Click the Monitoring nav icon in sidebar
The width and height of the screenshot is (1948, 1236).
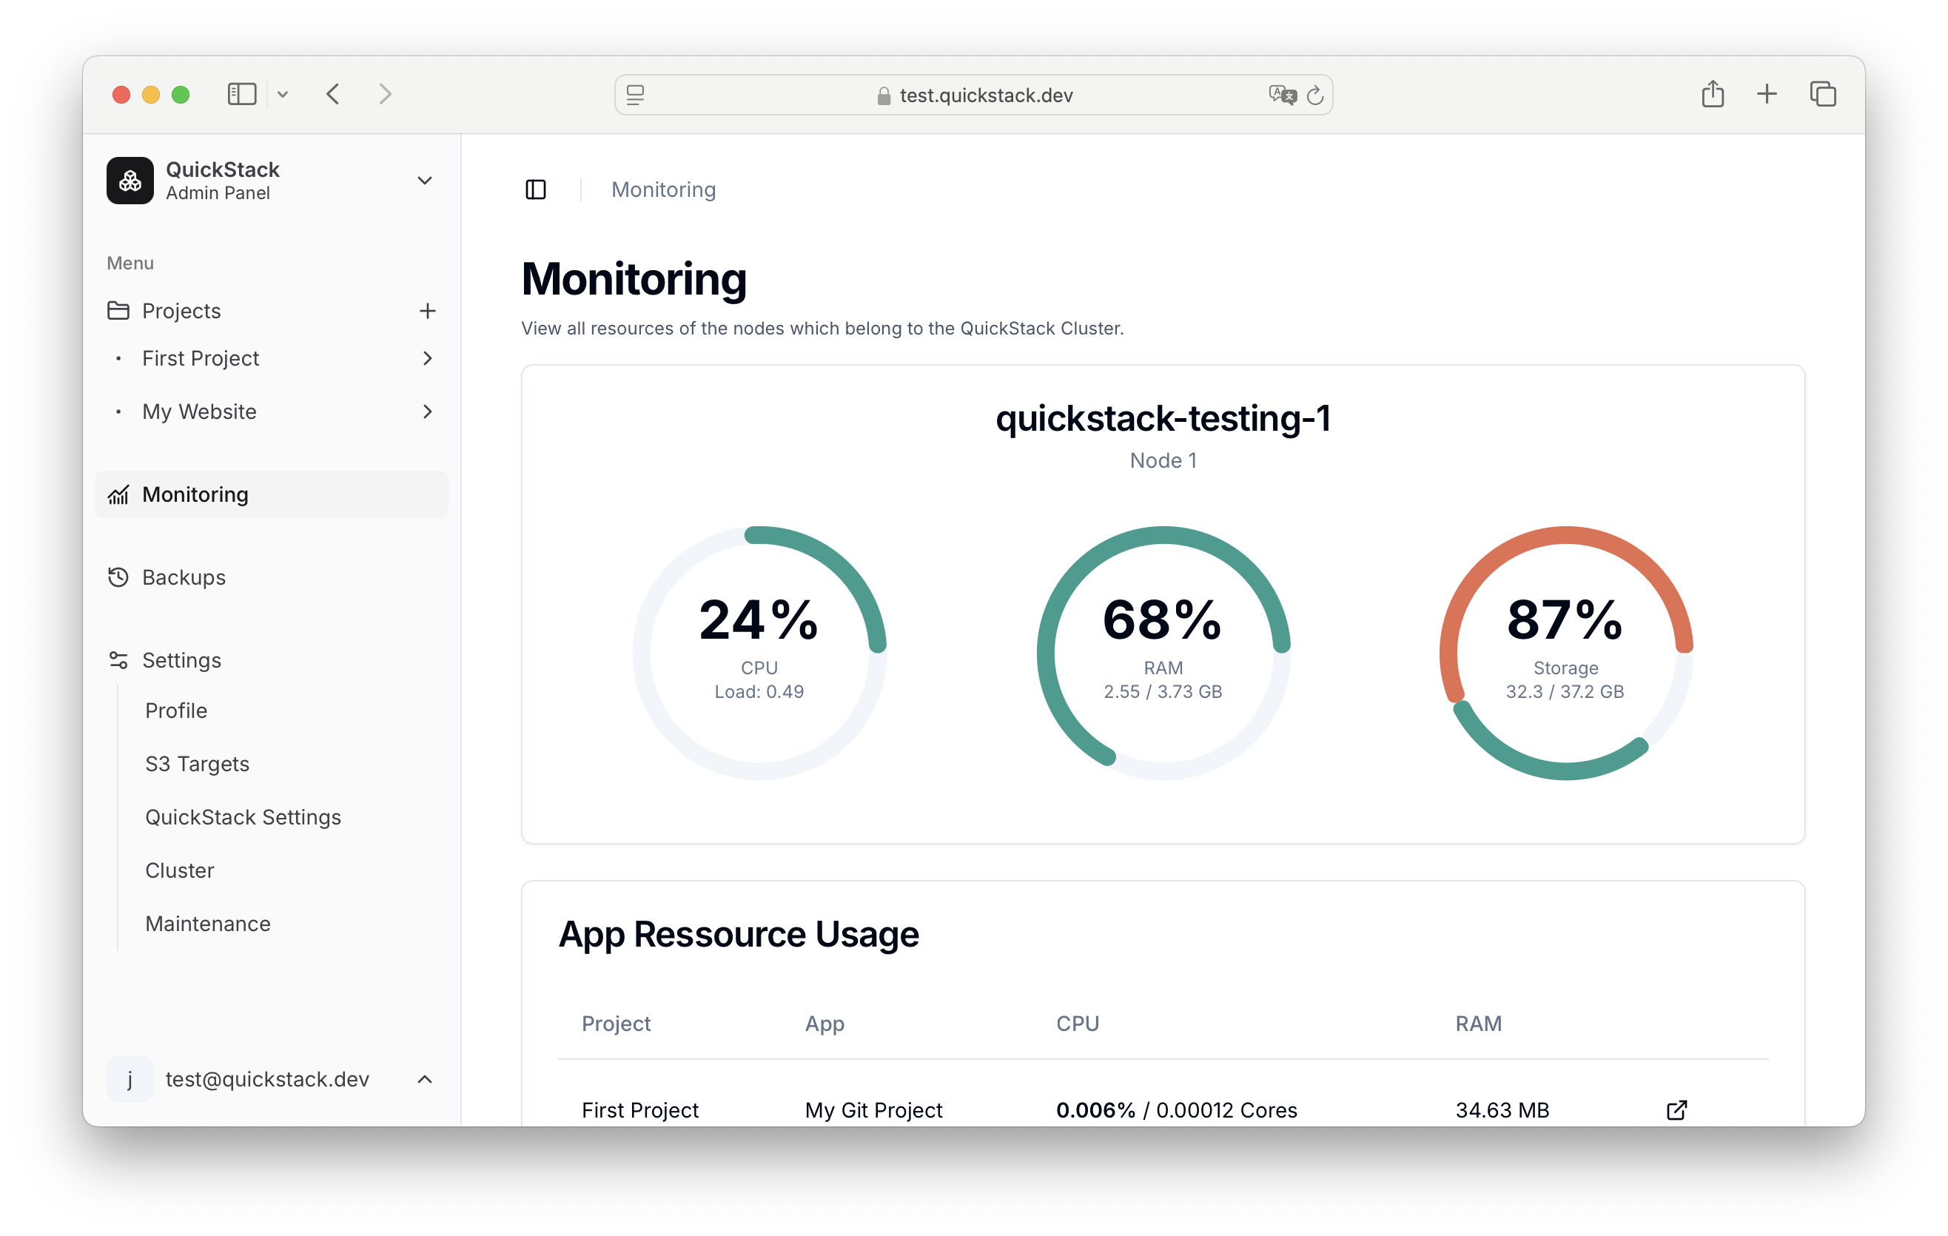click(121, 494)
